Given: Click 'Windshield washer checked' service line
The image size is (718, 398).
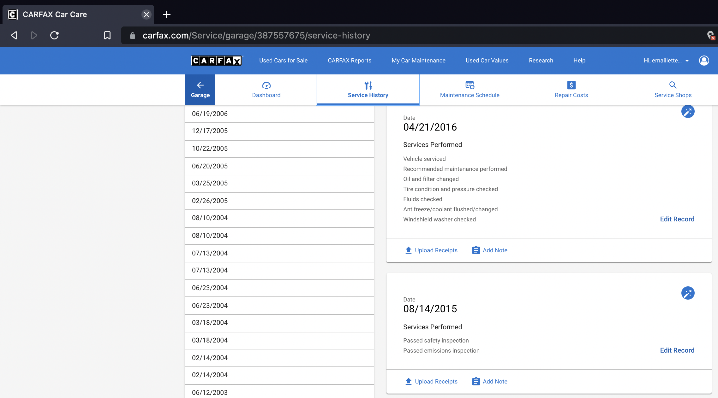Looking at the screenshot, I should [x=439, y=219].
